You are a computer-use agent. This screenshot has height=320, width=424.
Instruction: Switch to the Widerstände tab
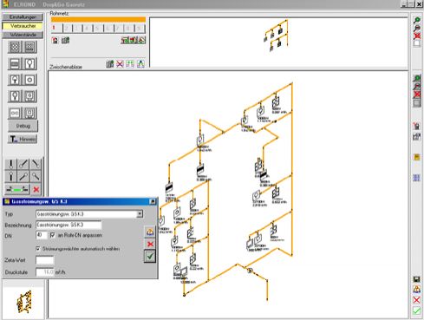(x=23, y=35)
